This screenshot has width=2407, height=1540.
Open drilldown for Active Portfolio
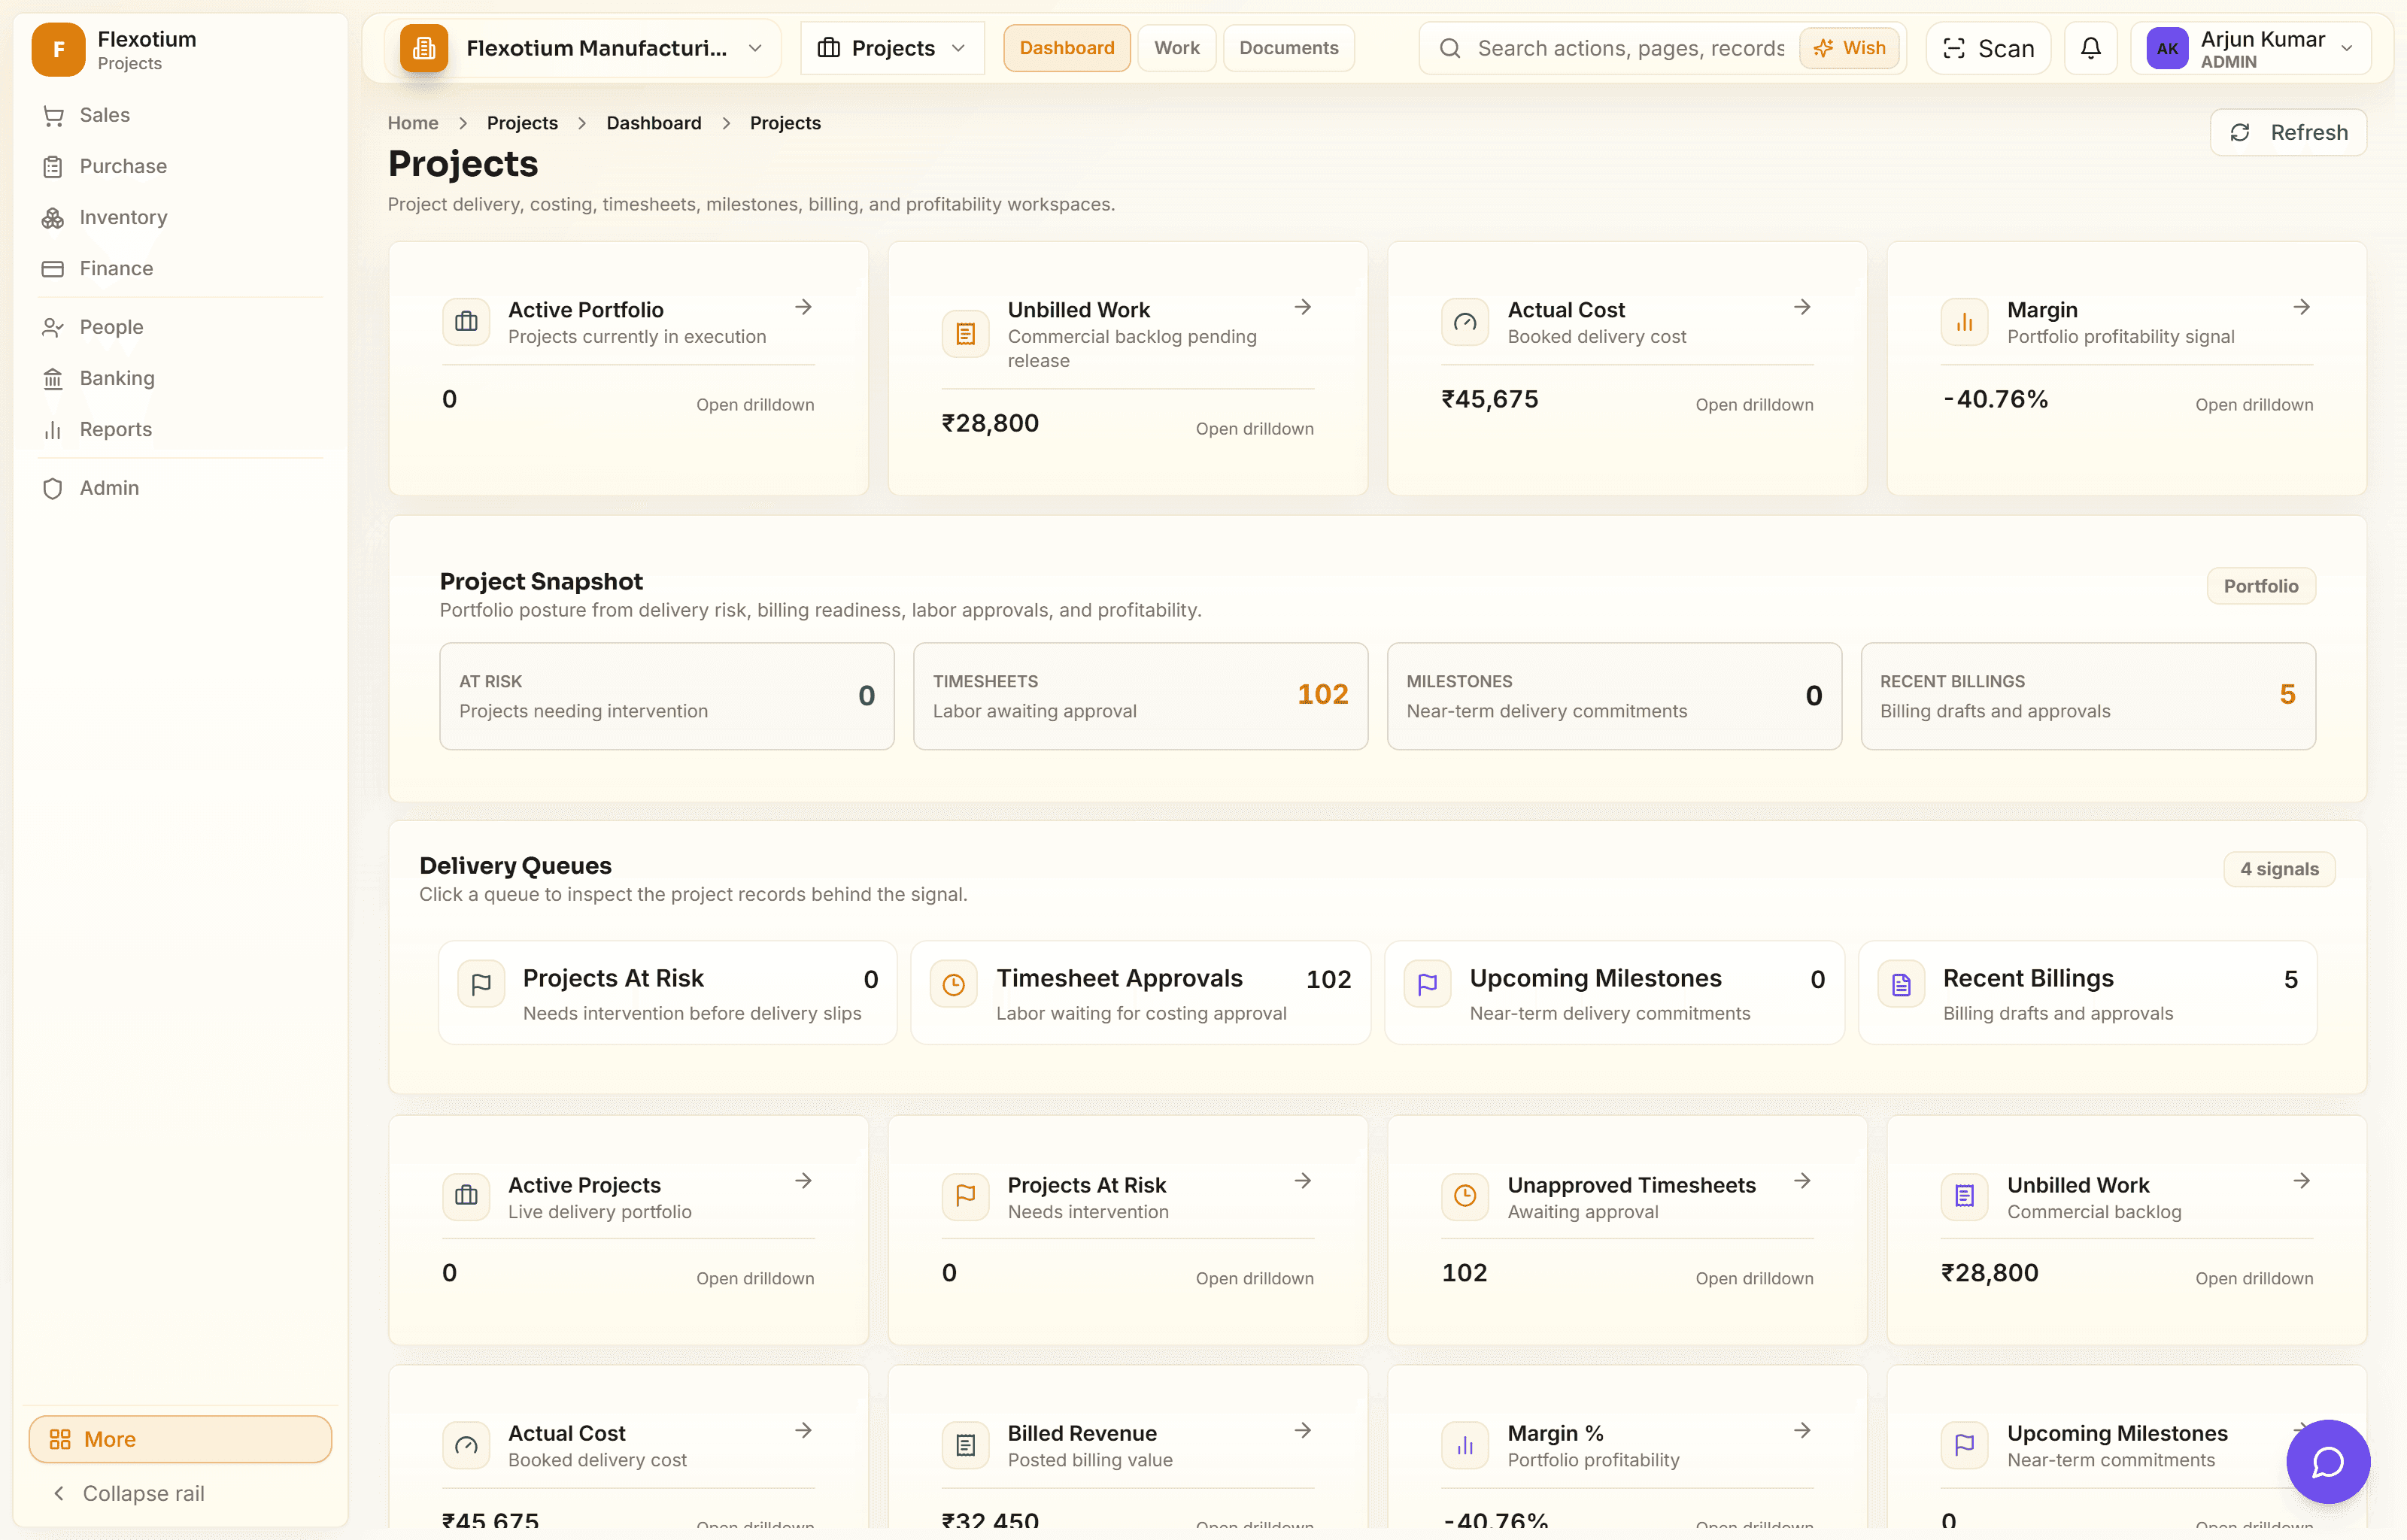click(755, 404)
